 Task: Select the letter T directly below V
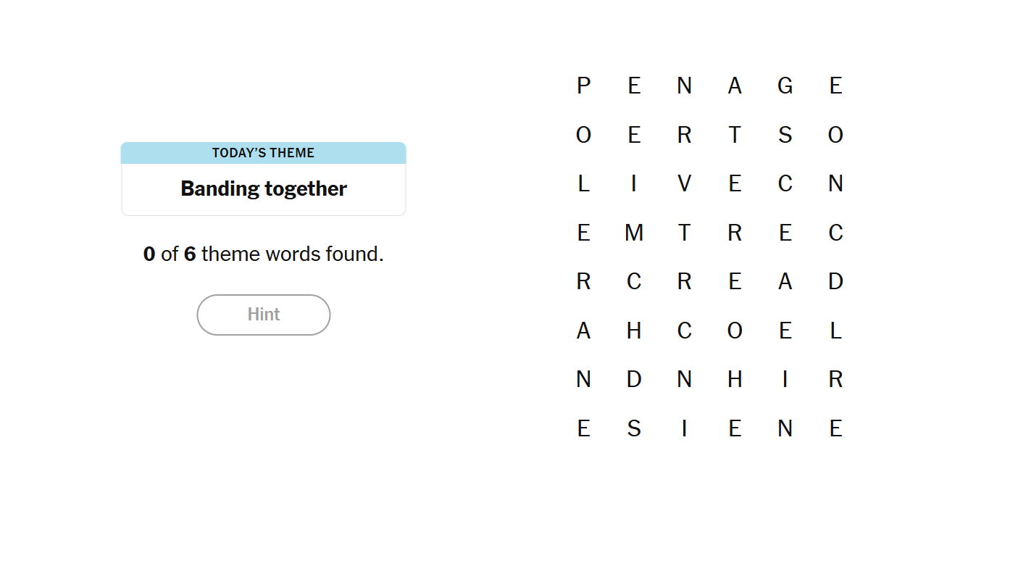(x=684, y=233)
